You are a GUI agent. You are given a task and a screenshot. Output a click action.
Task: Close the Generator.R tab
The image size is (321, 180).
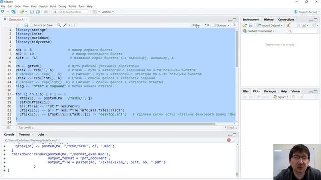tap(27, 20)
